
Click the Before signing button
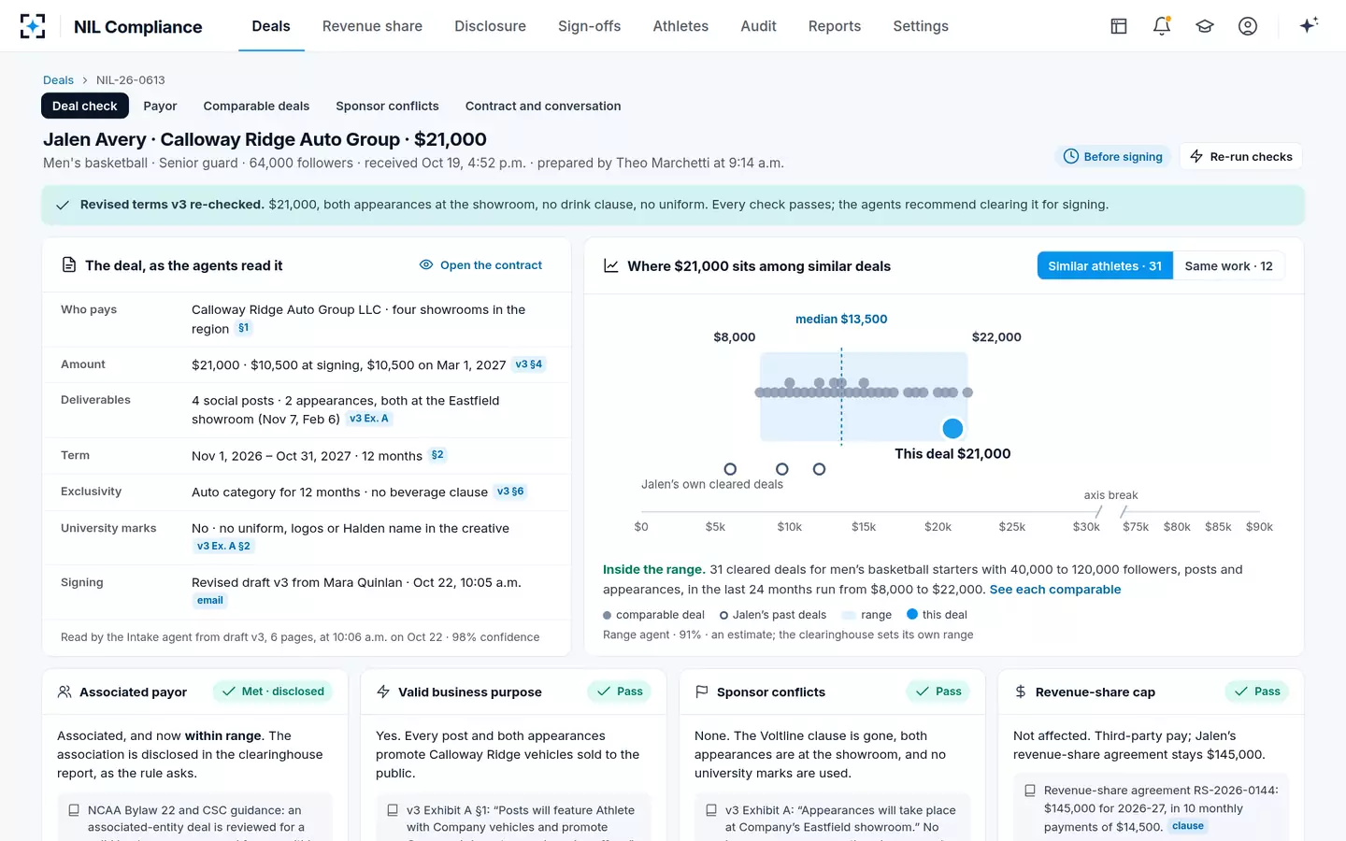pyautogui.click(x=1113, y=157)
